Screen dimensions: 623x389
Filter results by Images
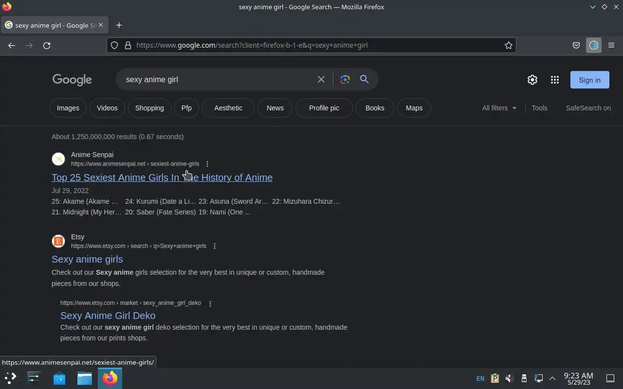tap(68, 108)
